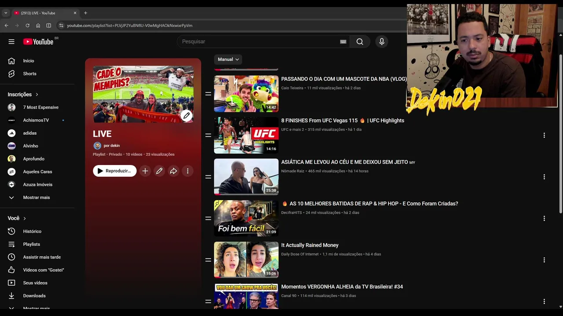Image resolution: width=563 pixels, height=316 pixels.
Task: Open Azuza Imóveis channel
Action: tap(38, 185)
